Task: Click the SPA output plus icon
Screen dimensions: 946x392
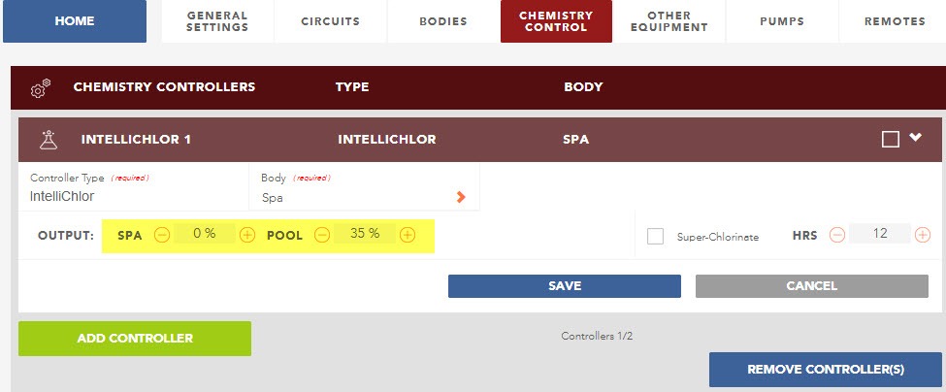Action: [247, 235]
